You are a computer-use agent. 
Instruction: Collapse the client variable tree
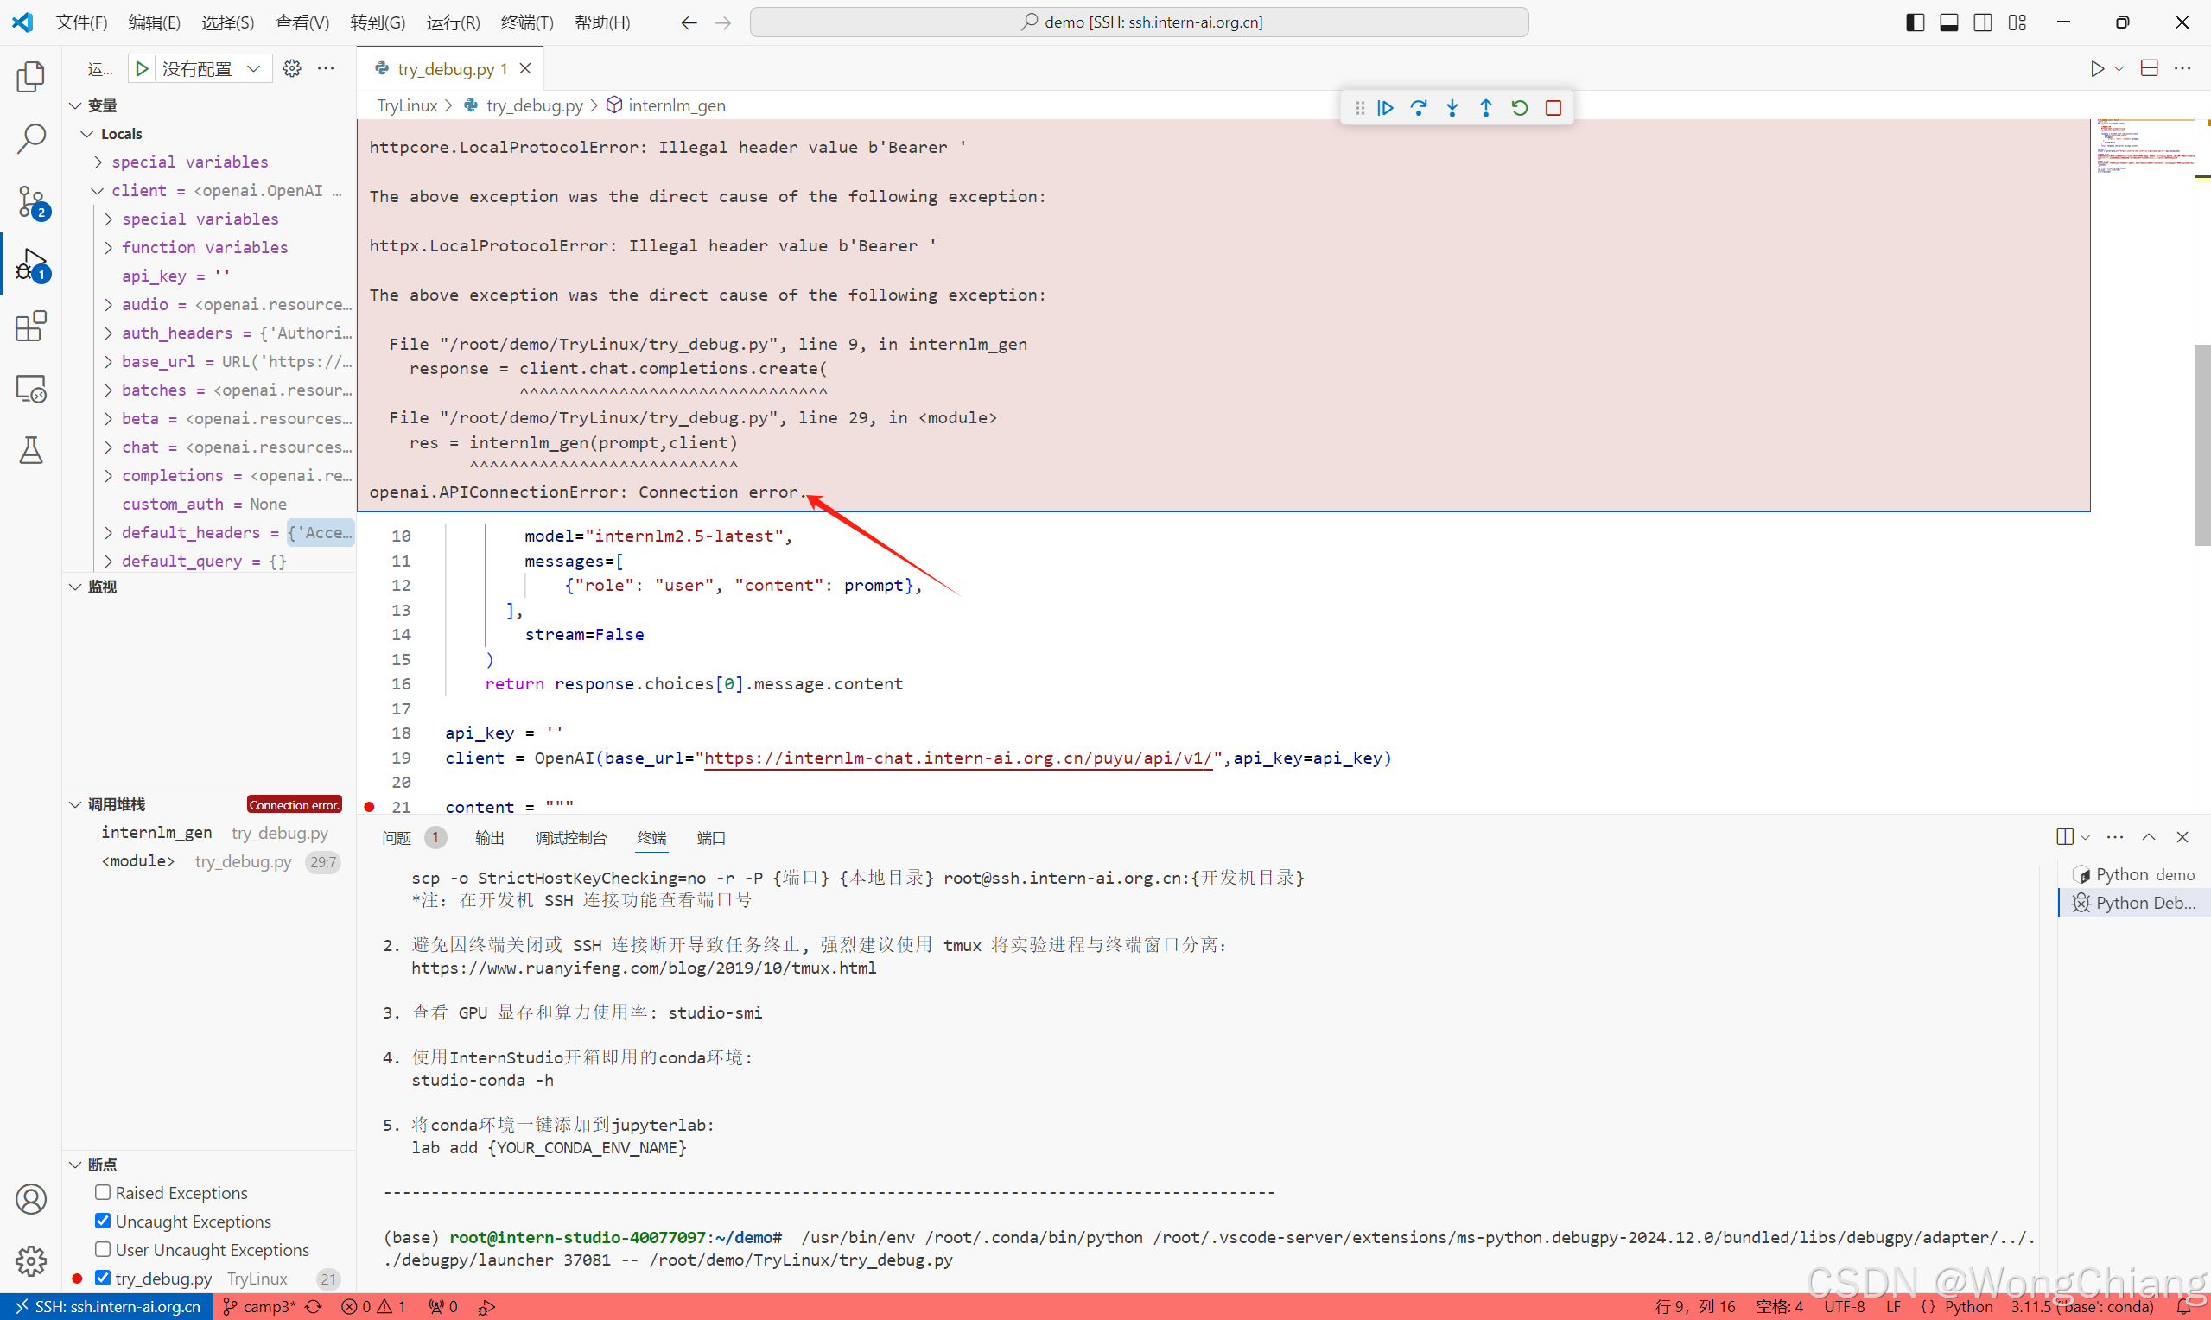pos(98,191)
